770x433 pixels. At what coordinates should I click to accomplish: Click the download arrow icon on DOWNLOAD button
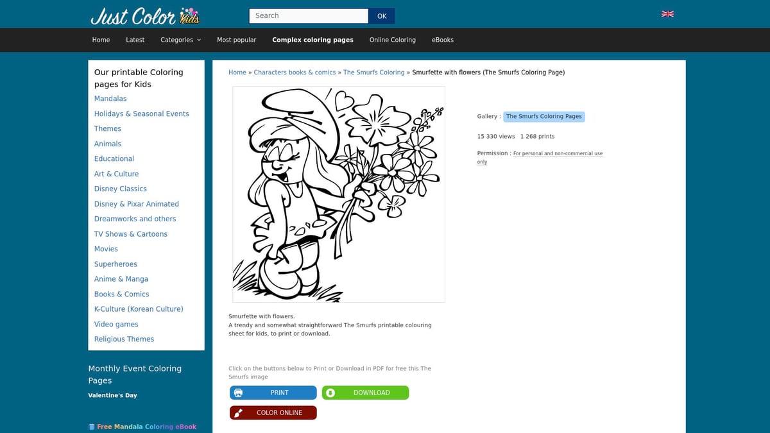point(331,392)
